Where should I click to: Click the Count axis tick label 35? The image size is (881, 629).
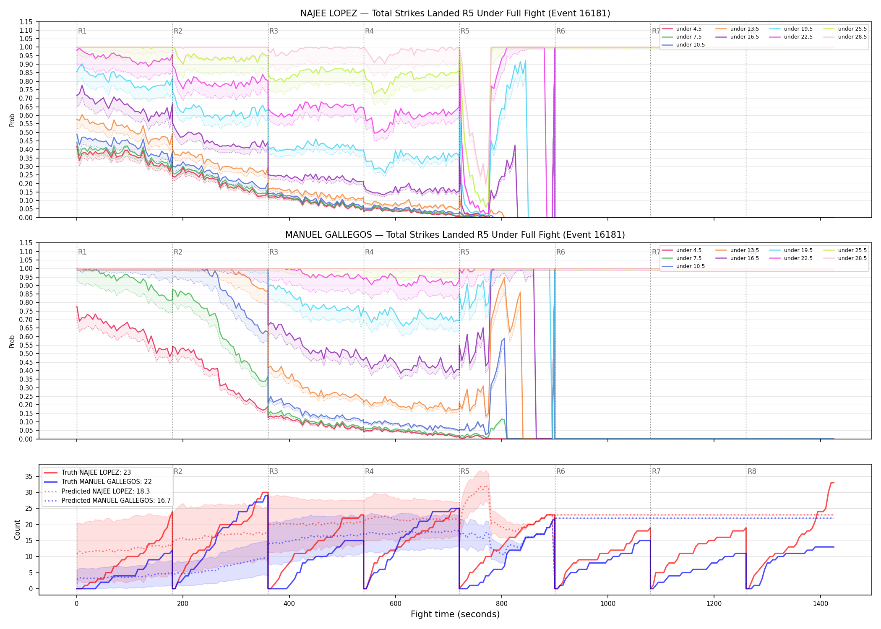pyautogui.click(x=29, y=476)
